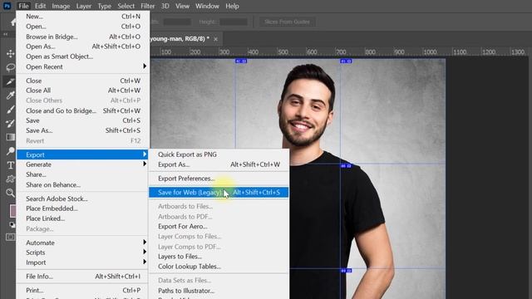The image size is (532, 299).
Task: Collapse the tools panel with double-arrow
Action: pos(6,34)
